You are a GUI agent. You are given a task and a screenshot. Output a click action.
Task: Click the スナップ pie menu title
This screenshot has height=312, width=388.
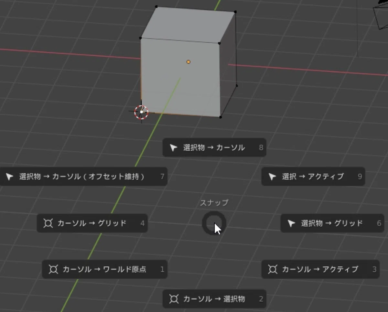pyautogui.click(x=214, y=203)
